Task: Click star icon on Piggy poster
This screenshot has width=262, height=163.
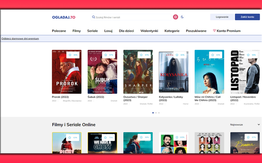Action: [70, 137]
